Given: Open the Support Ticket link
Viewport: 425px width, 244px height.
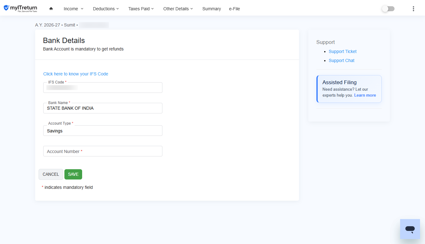Looking at the screenshot, I should tap(343, 51).
